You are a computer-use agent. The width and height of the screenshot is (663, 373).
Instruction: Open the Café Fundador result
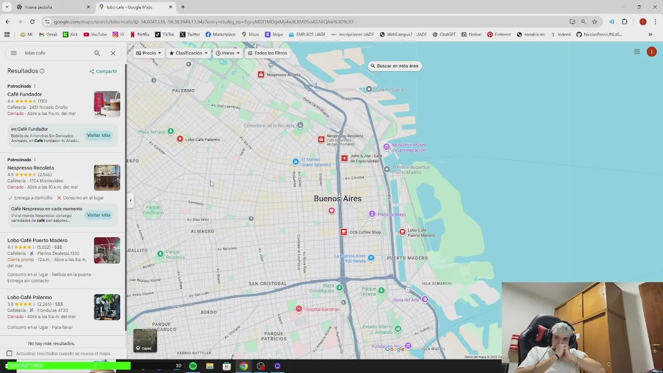[24, 94]
